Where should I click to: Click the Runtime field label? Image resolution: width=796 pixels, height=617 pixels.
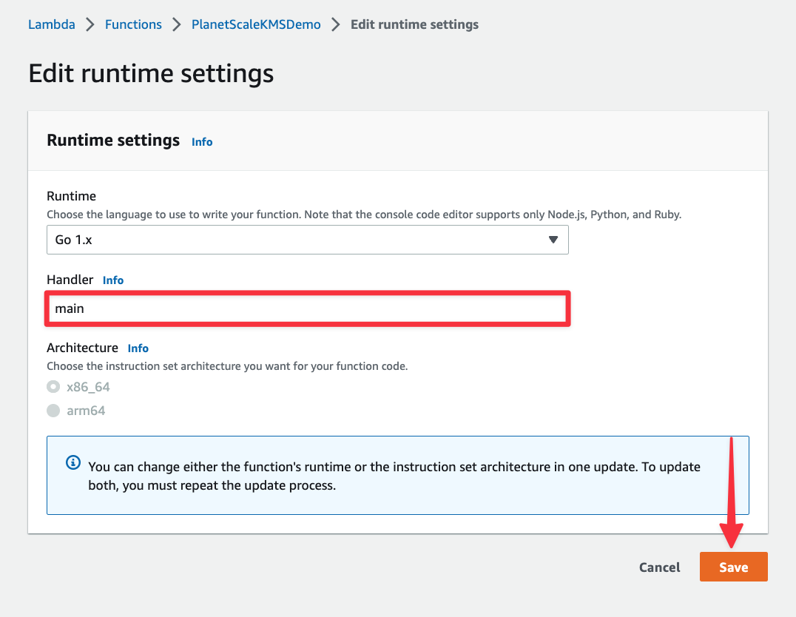[72, 196]
